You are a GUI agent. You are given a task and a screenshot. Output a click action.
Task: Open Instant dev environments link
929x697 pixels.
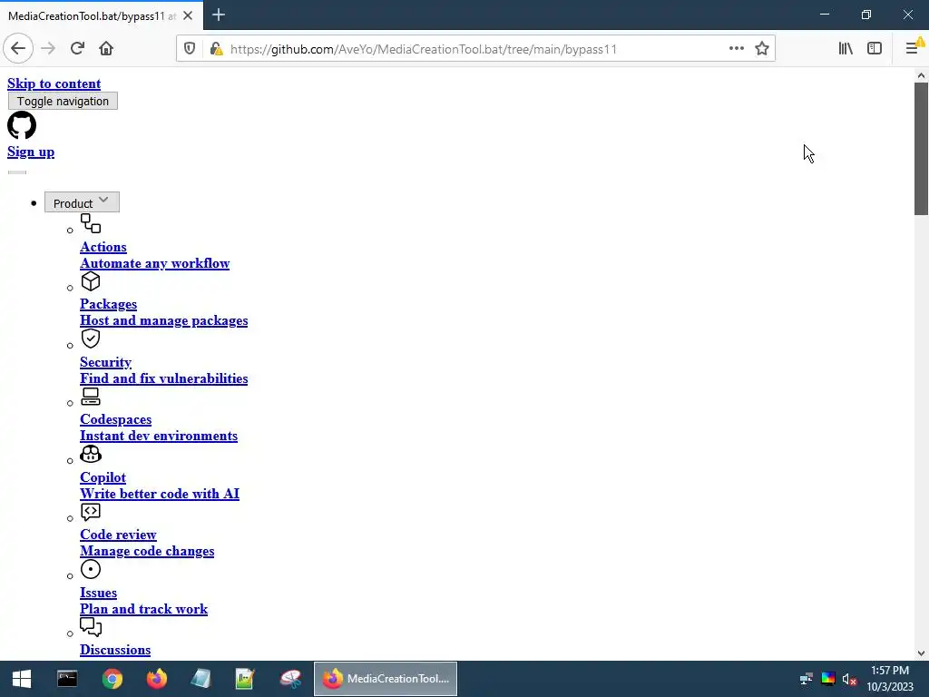159,436
